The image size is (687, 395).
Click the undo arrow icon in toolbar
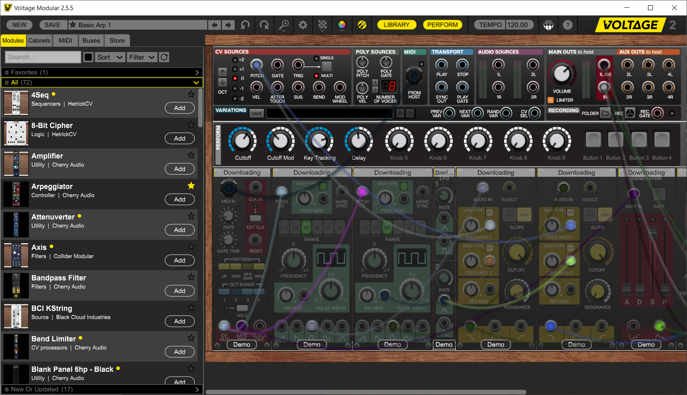[245, 25]
